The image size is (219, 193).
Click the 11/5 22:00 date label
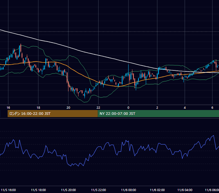[99, 190]
